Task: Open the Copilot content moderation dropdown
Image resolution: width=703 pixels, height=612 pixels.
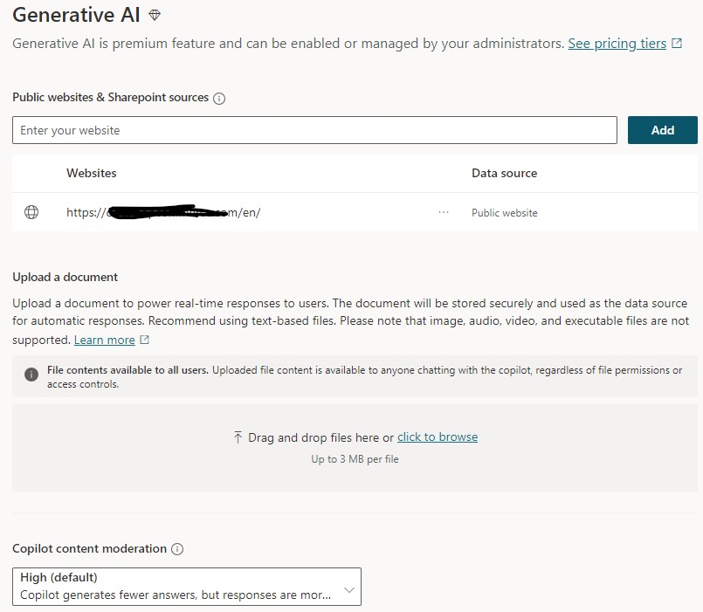Action: point(186,587)
